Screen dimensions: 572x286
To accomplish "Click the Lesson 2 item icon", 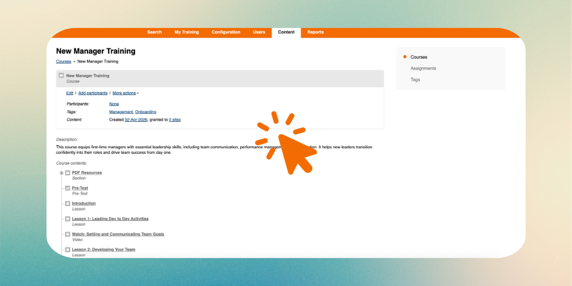I will (67, 249).
